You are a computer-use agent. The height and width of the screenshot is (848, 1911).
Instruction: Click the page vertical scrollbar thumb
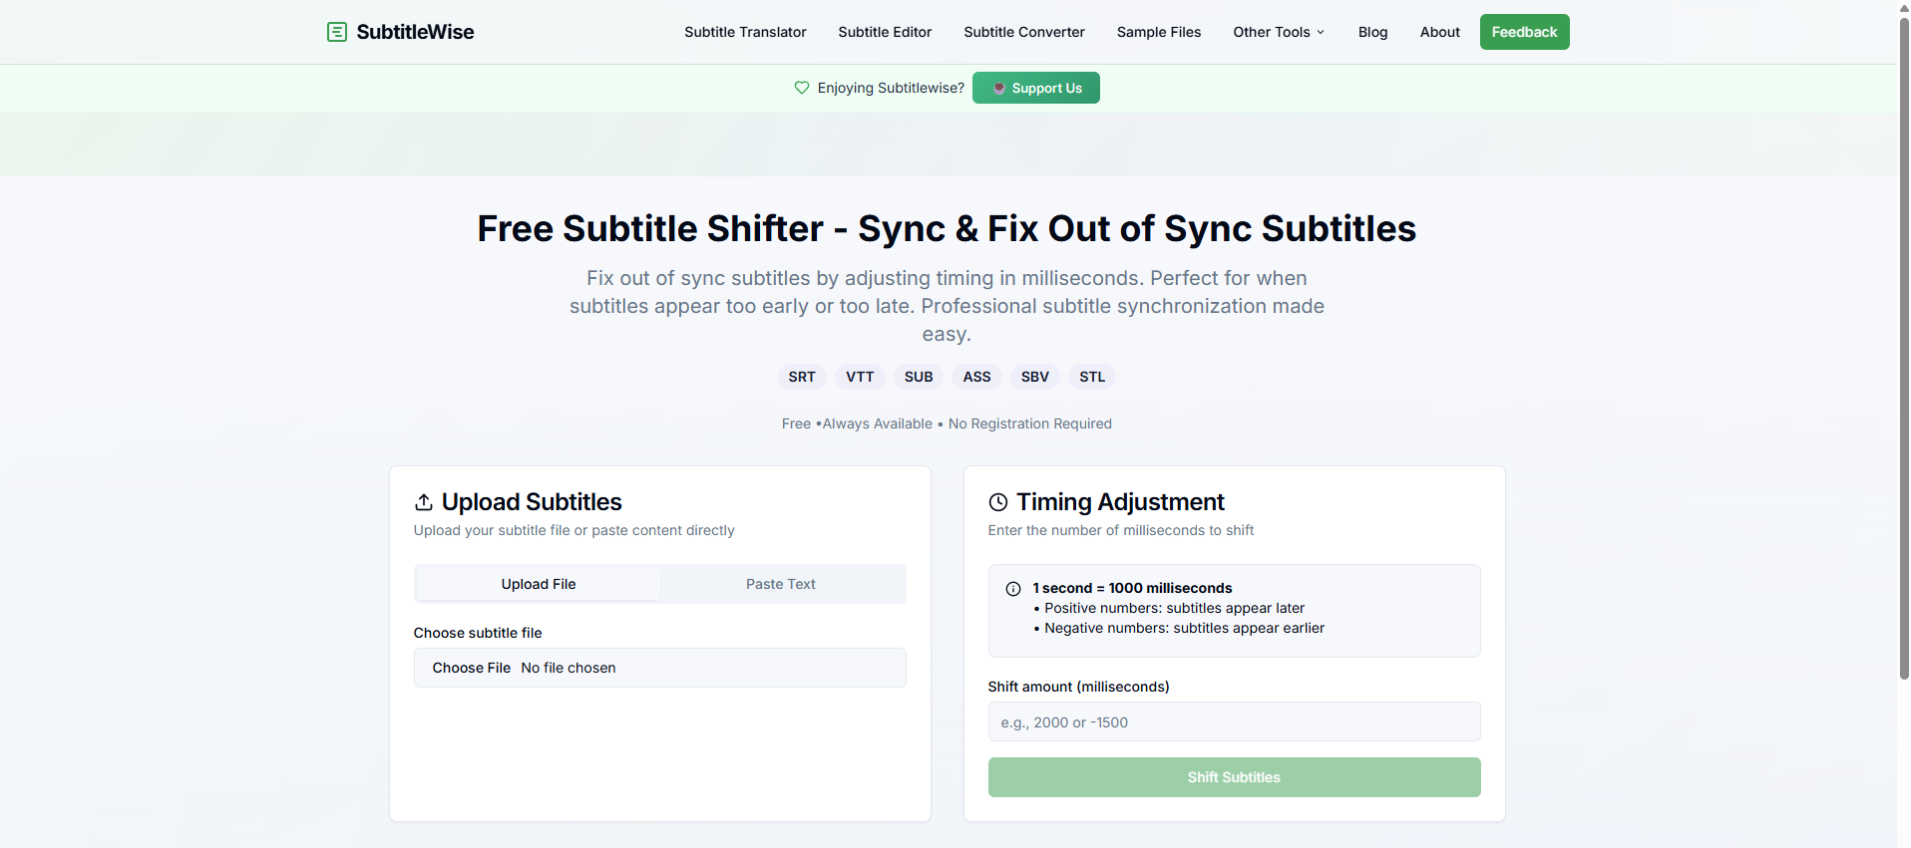pyautogui.click(x=1904, y=349)
